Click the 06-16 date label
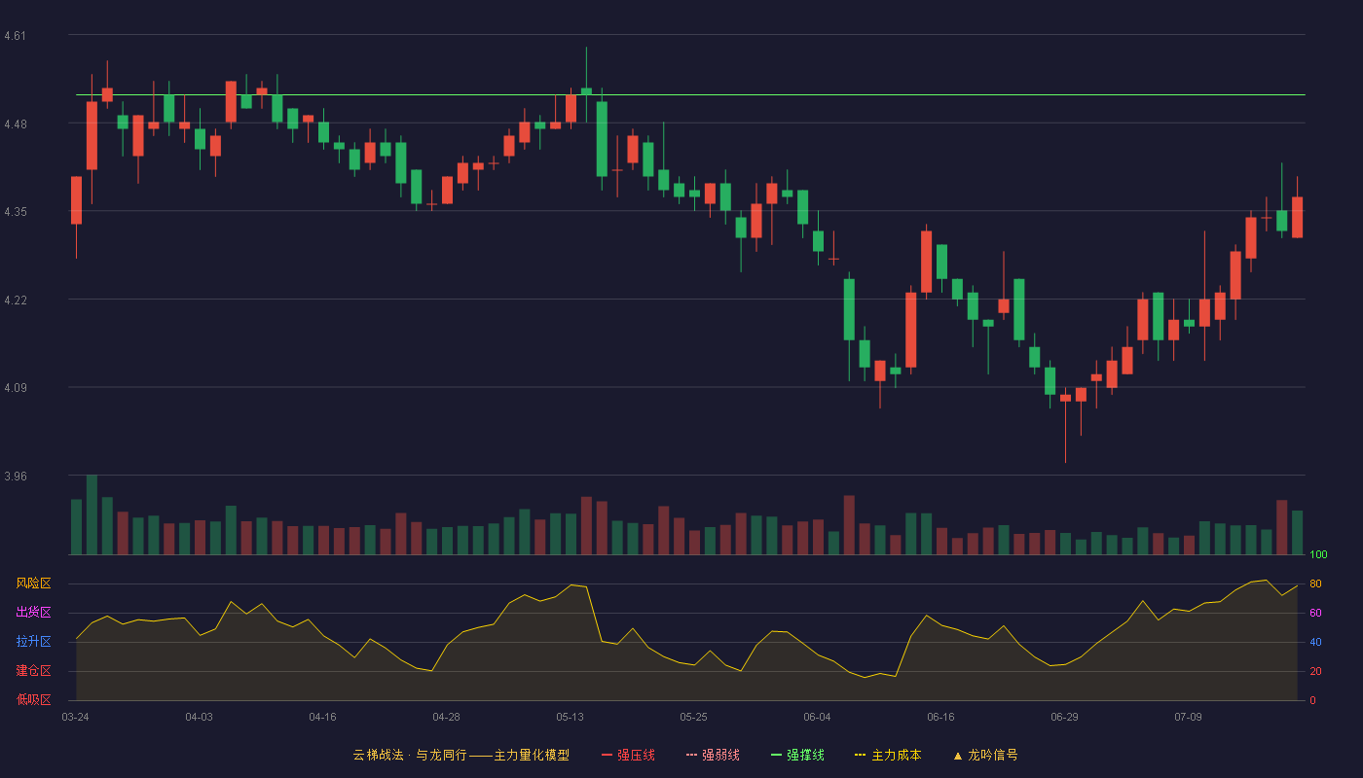 click(940, 717)
